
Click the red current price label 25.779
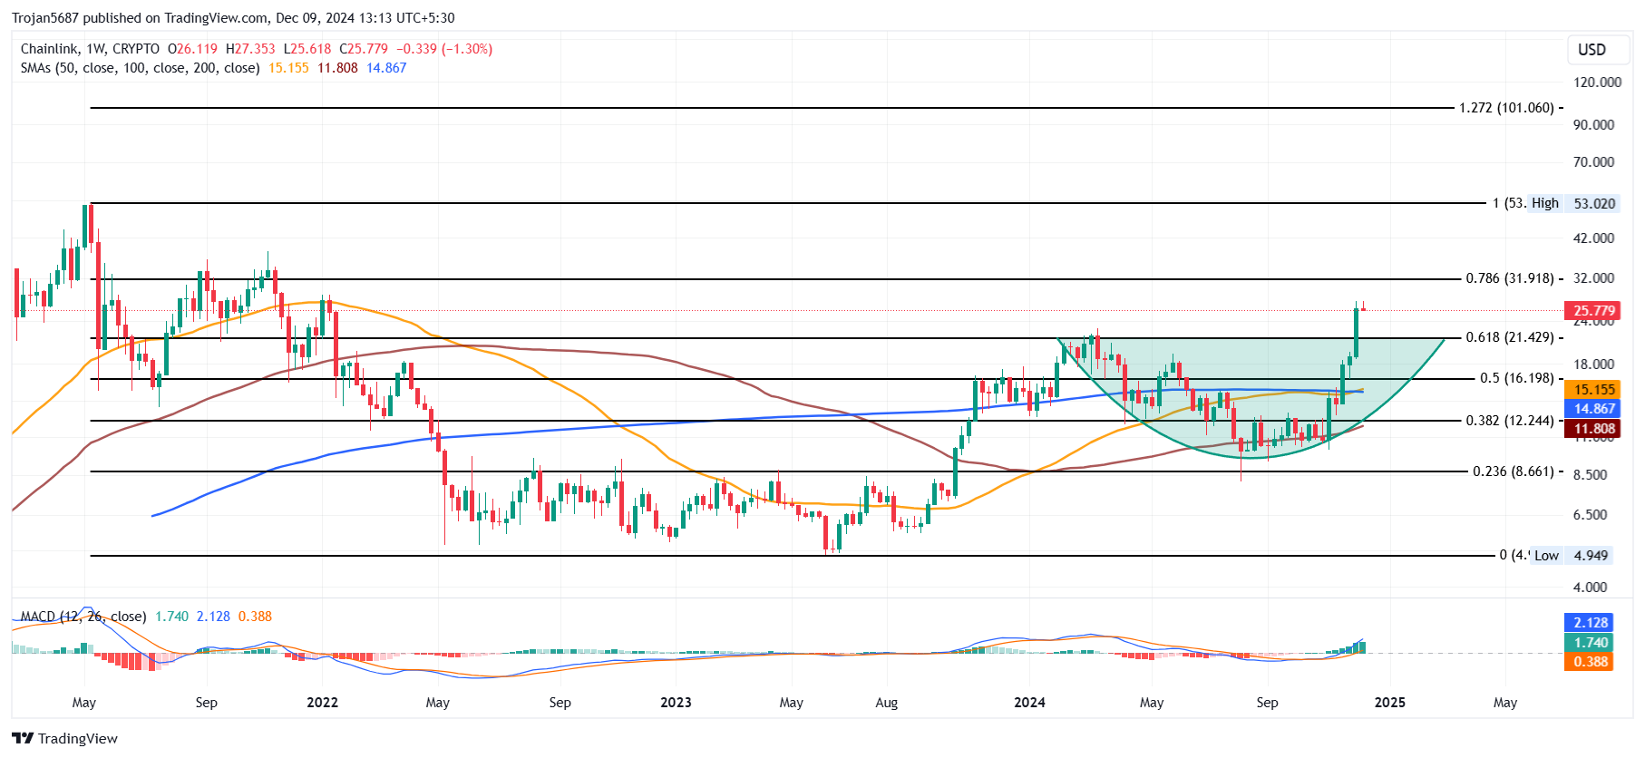point(1593,310)
